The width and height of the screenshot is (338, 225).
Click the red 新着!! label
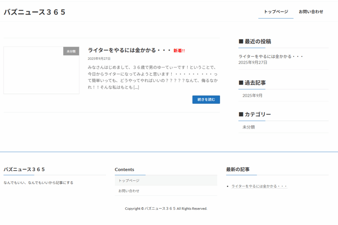tap(179, 51)
